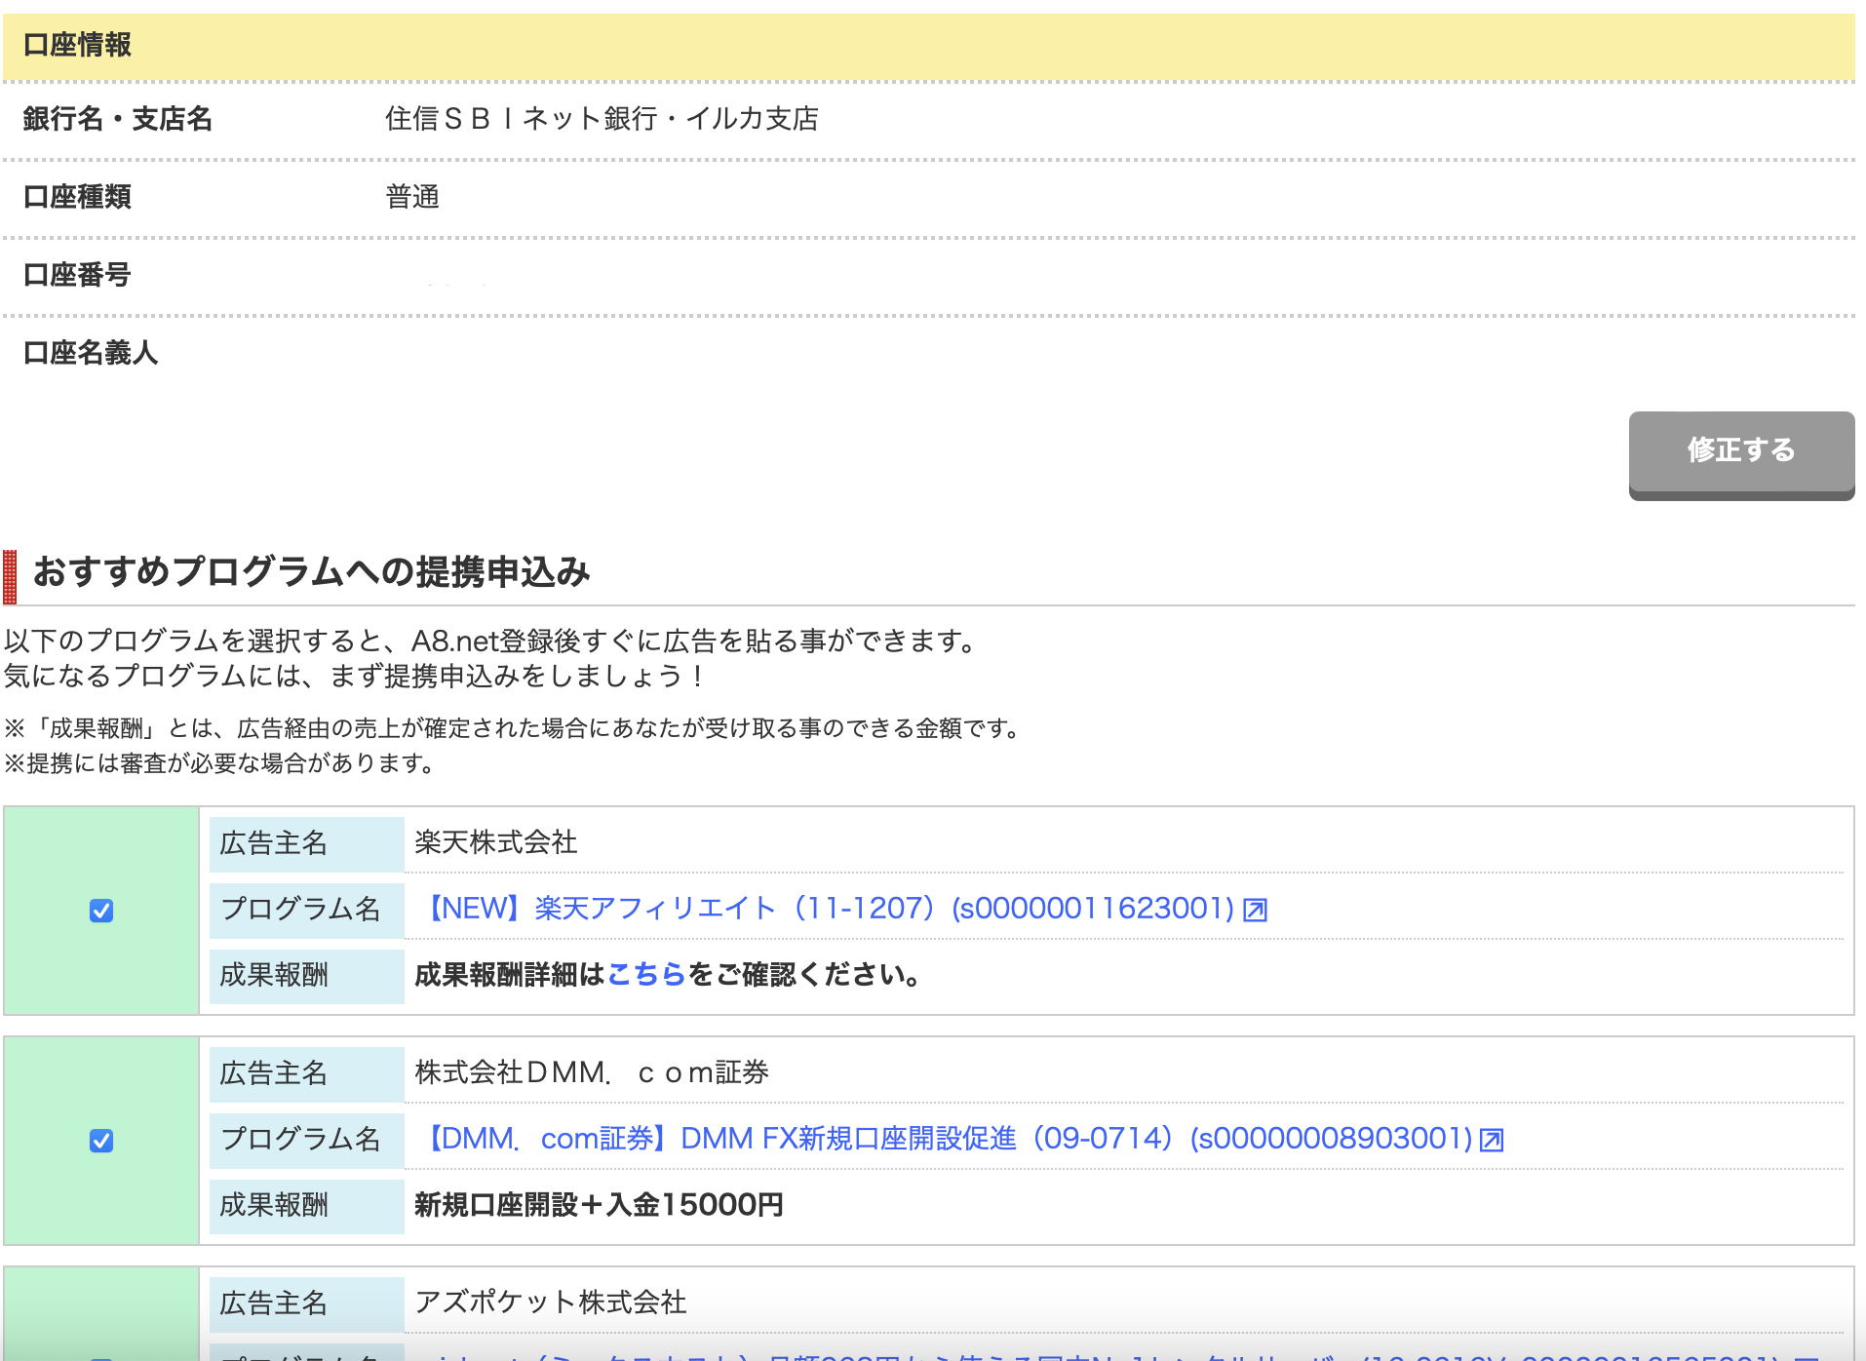Click the external-link icon beside 楽天アフィリエイト
Screen dimensions: 1866x1361
pos(1256,911)
